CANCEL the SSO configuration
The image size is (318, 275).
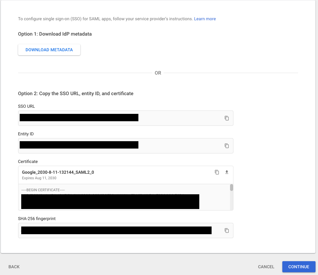(266, 267)
